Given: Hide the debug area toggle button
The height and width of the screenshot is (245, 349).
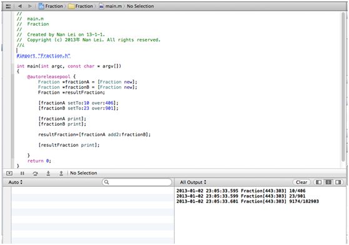Looking at the screenshot, I should point(9,173).
